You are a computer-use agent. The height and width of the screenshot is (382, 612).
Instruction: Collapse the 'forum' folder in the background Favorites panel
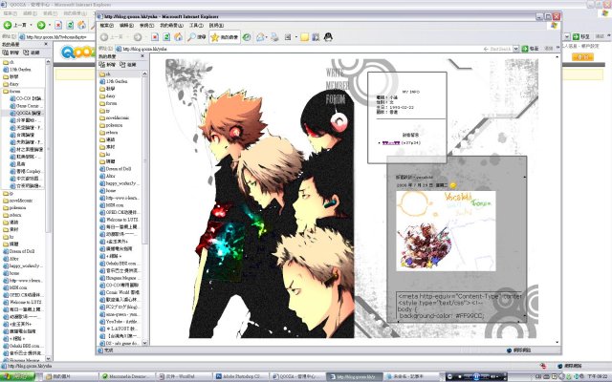11,92
